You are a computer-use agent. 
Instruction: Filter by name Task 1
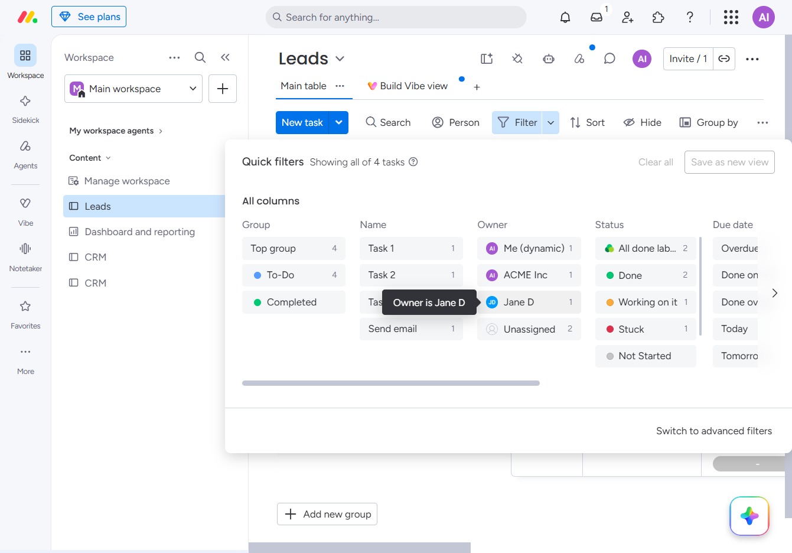pos(411,249)
